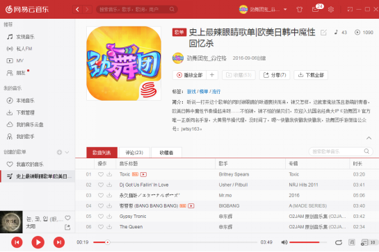Click the 流行 tag link

[216, 92]
